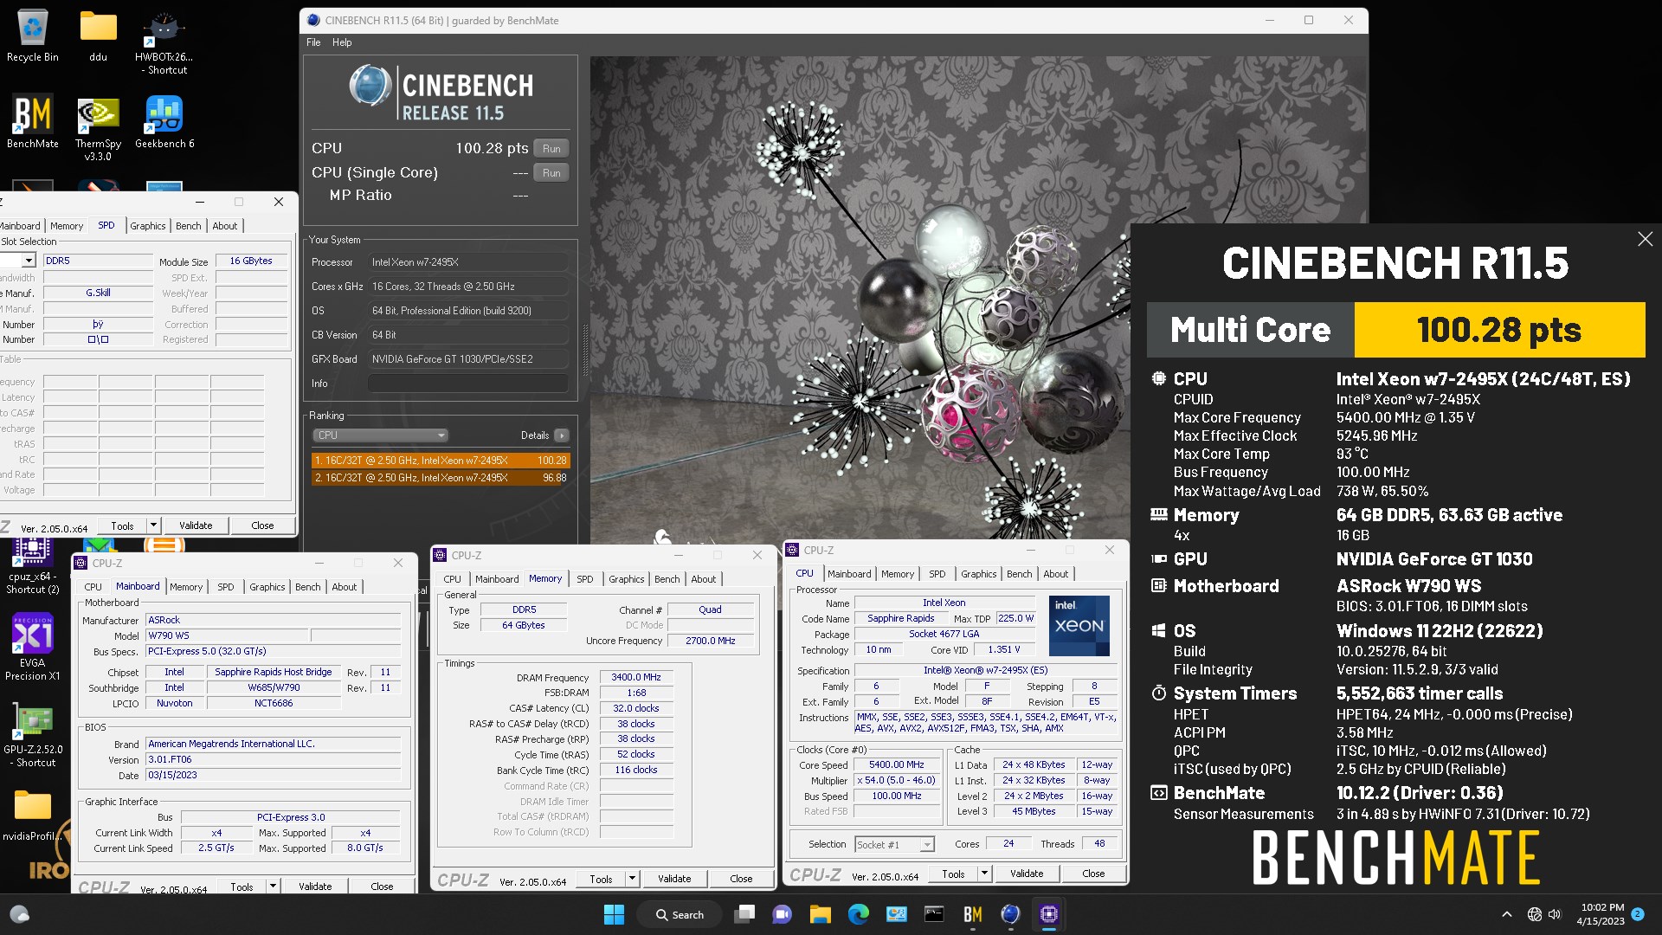Open the ddu folder on desktop
The image size is (1662, 935).
[98, 36]
